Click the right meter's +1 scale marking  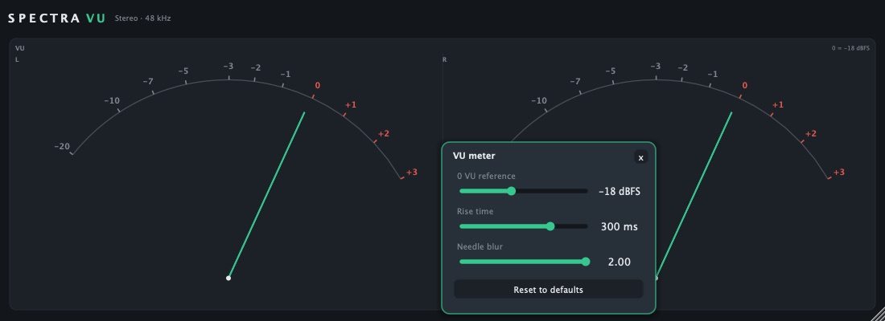[x=778, y=105]
